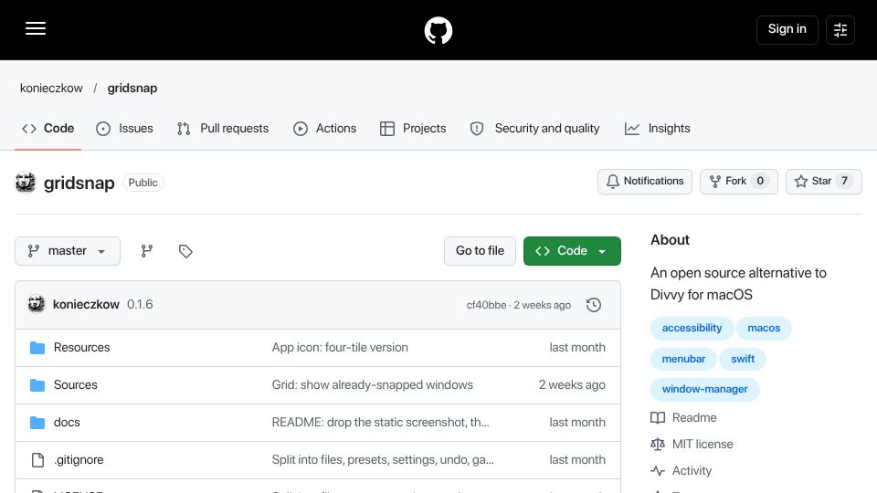Open the appearance settings sliders icon

coord(840,30)
